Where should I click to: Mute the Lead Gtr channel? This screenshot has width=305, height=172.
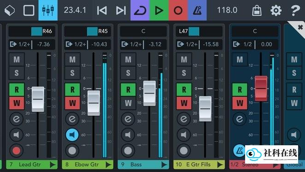[17, 59]
